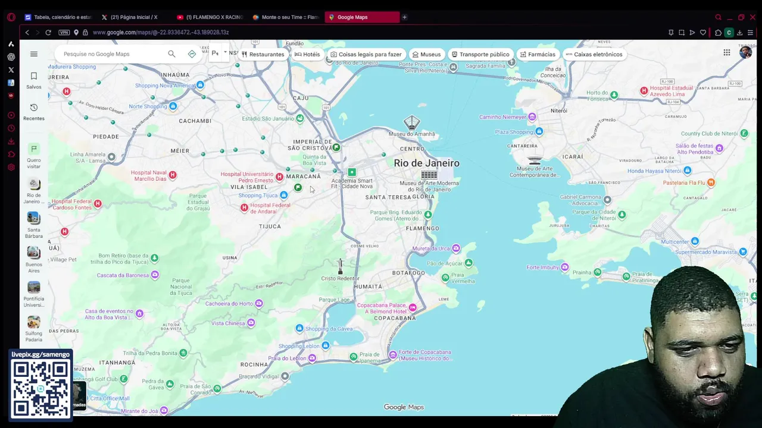Viewport: 762px width, 428px height.
Task: Click Cristo Redentor landmark on map
Action: coord(340,266)
